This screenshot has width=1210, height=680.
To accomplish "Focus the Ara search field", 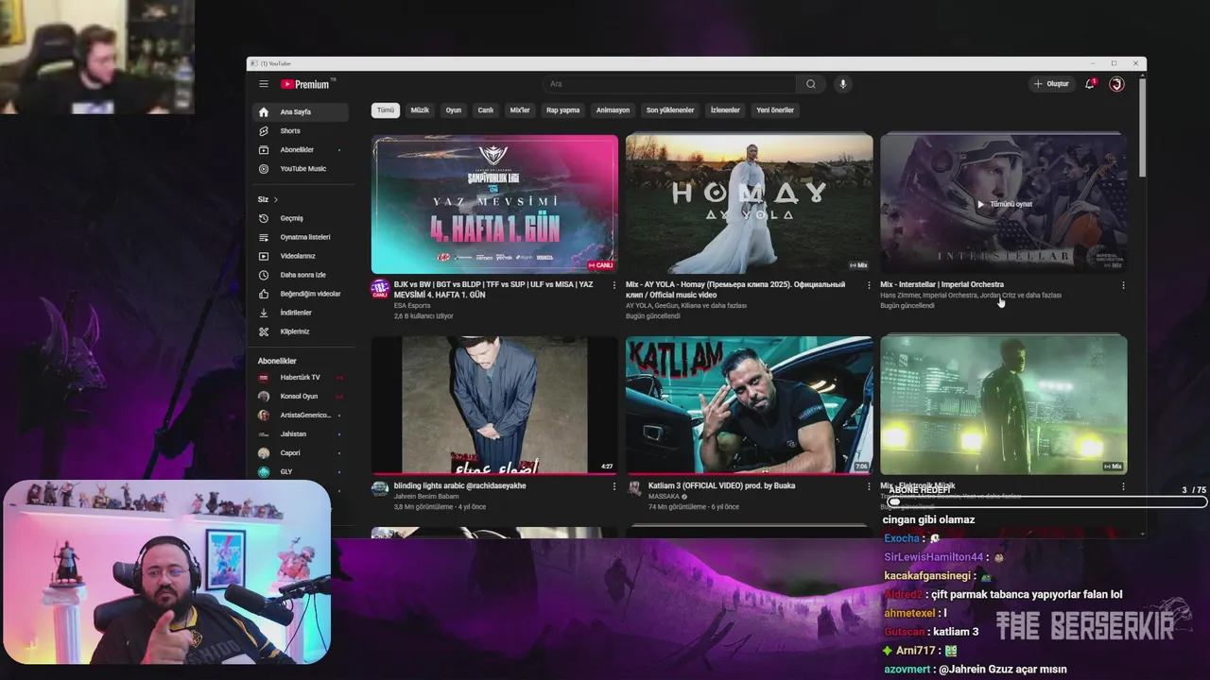I will pyautogui.click(x=669, y=84).
